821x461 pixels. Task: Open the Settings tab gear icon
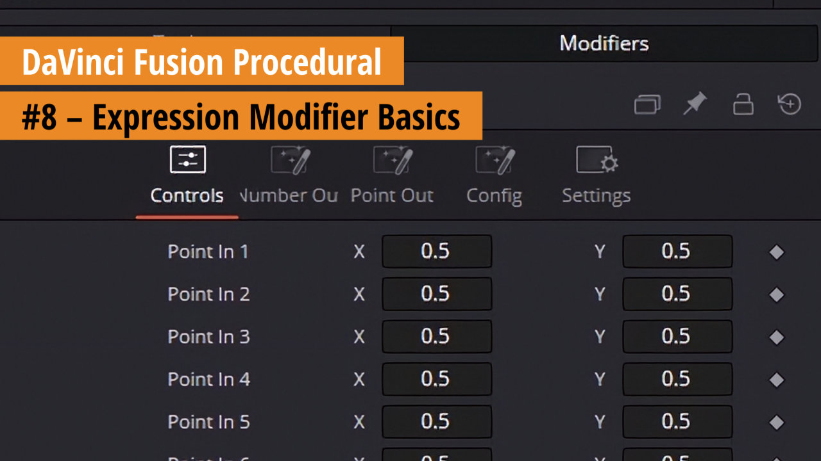pyautogui.click(x=597, y=160)
